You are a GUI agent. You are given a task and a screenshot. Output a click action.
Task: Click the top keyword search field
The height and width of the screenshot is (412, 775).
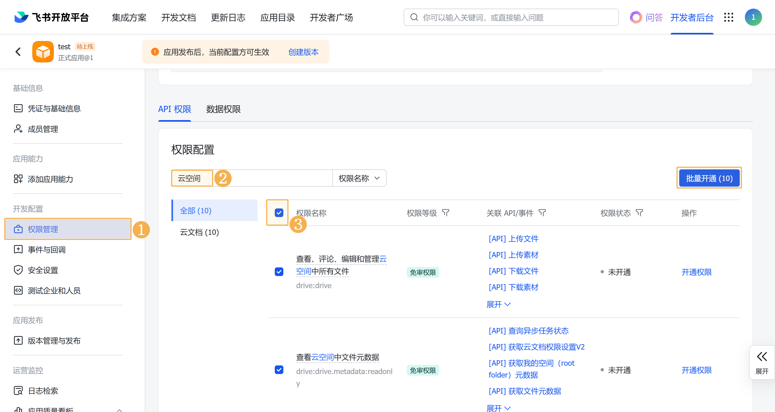point(511,17)
